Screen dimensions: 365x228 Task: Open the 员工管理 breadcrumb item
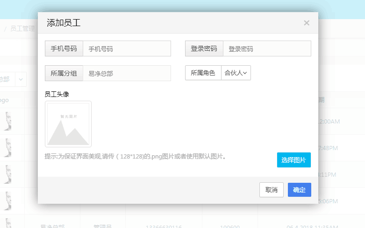[x=22, y=28]
